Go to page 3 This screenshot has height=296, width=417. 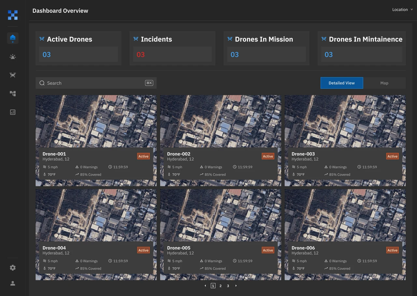(x=228, y=286)
